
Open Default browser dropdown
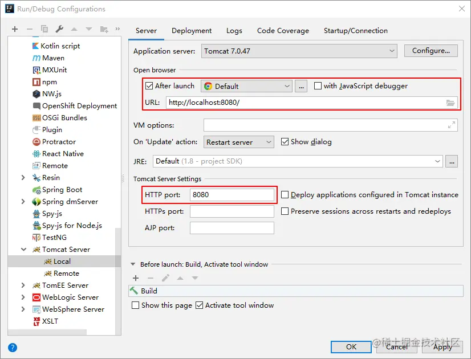point(246,86)
